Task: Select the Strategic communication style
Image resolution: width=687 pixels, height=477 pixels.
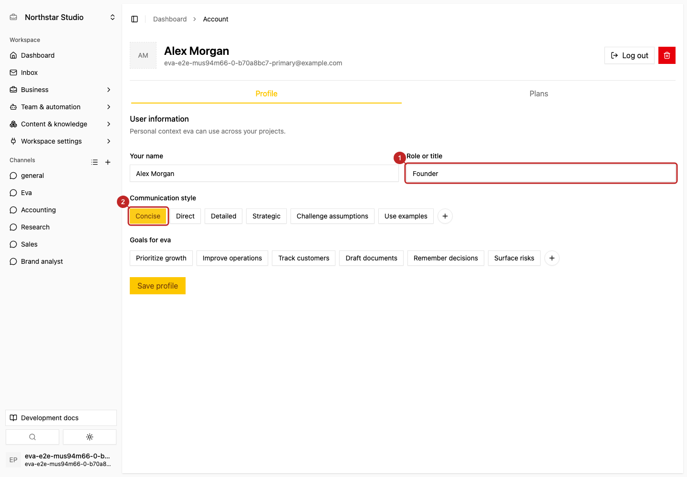Action: [x=266, y=216]
